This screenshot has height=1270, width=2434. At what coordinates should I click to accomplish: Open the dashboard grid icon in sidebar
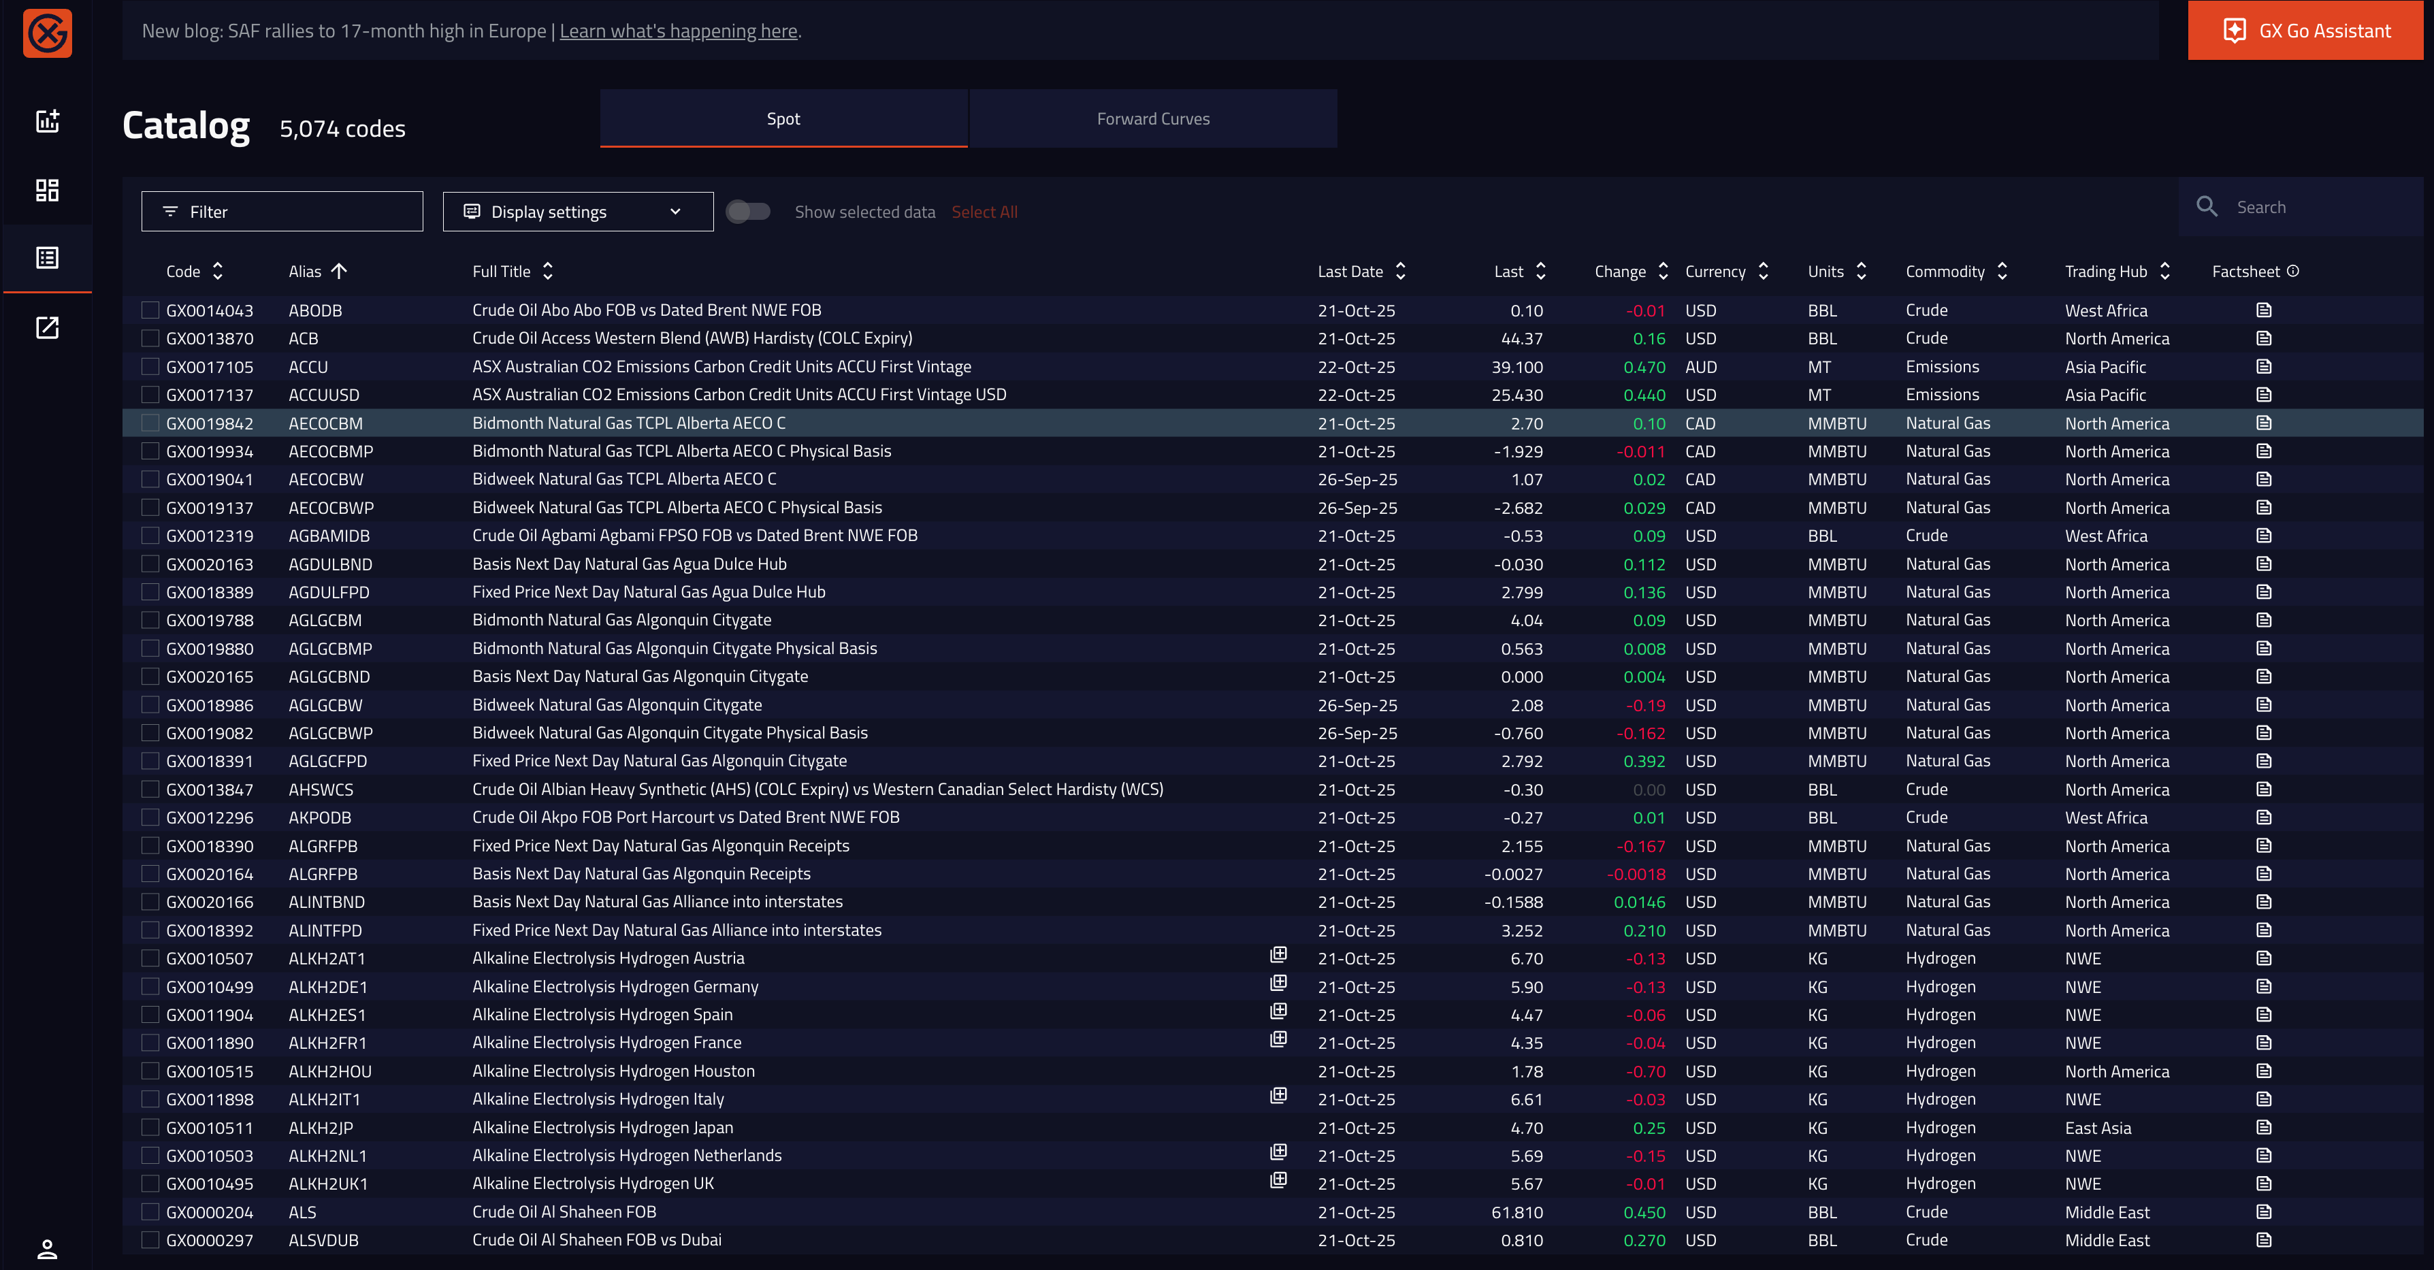(x=47, y=190)
